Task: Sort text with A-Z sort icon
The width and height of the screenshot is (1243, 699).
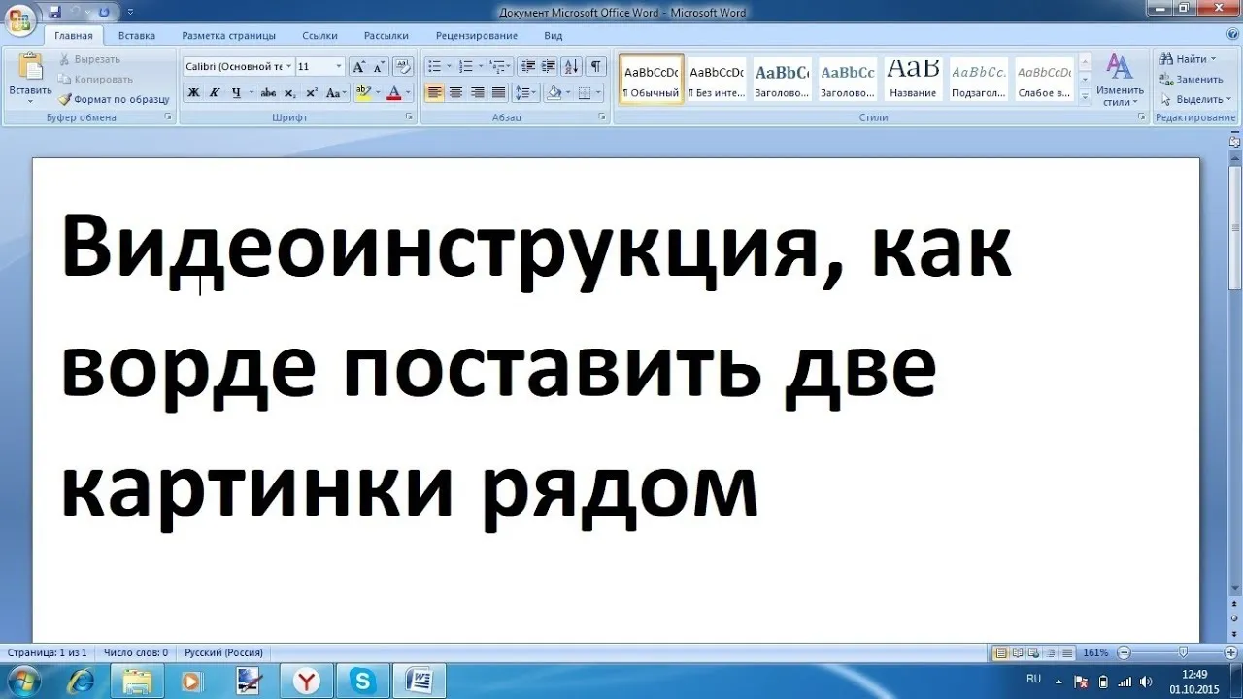Action: [572, 67]
